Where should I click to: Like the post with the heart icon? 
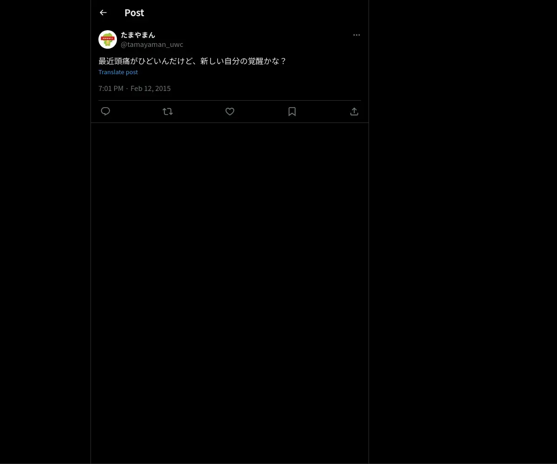[x=230, y=111]
